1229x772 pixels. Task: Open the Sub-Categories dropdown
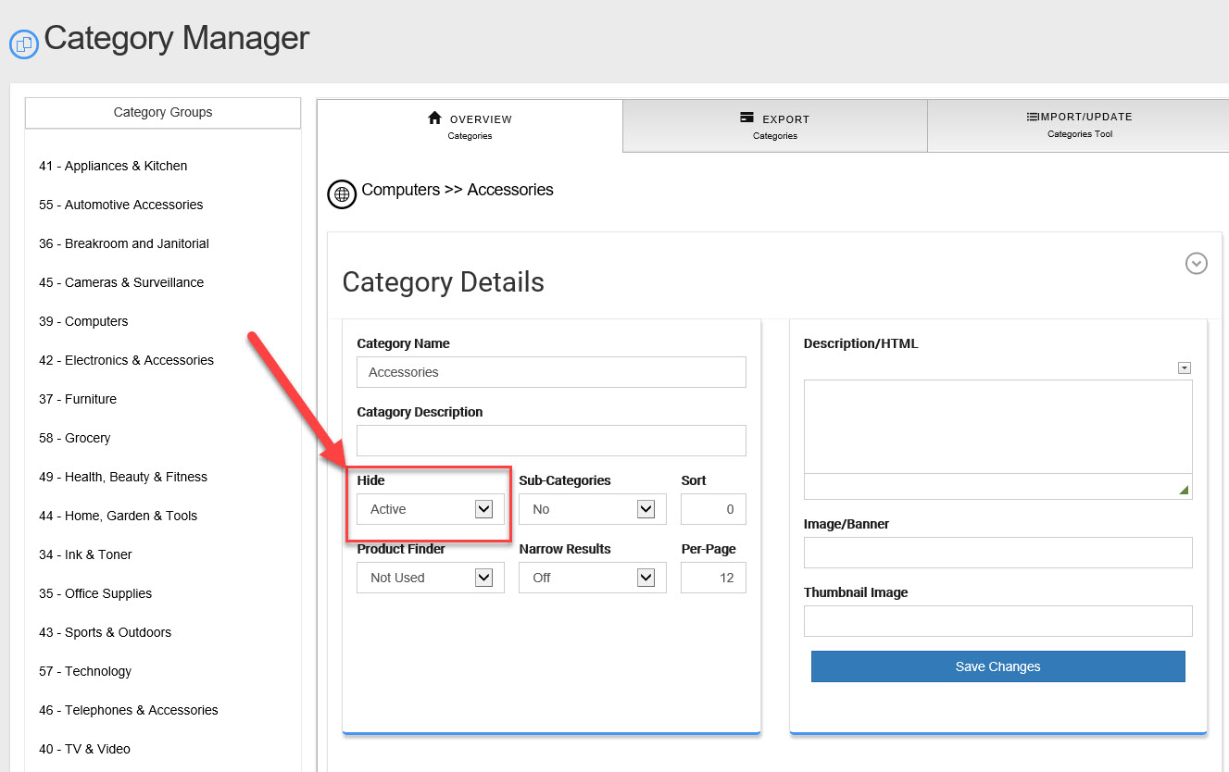[592, 509]
